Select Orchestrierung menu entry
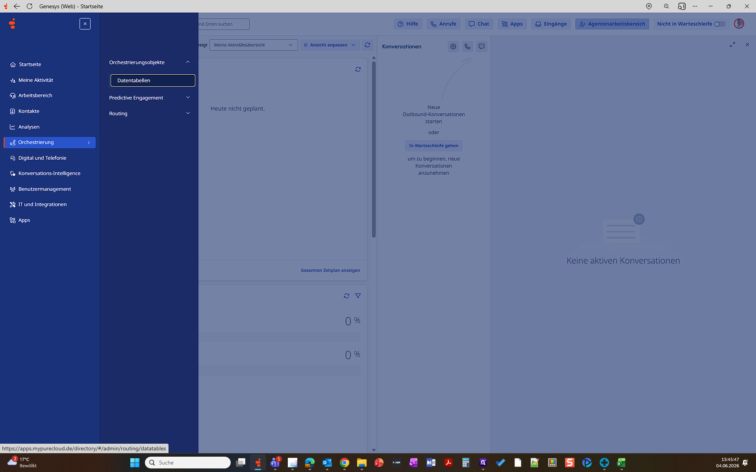756x472 pixels. pyautogui.click(x=50, y=142)
